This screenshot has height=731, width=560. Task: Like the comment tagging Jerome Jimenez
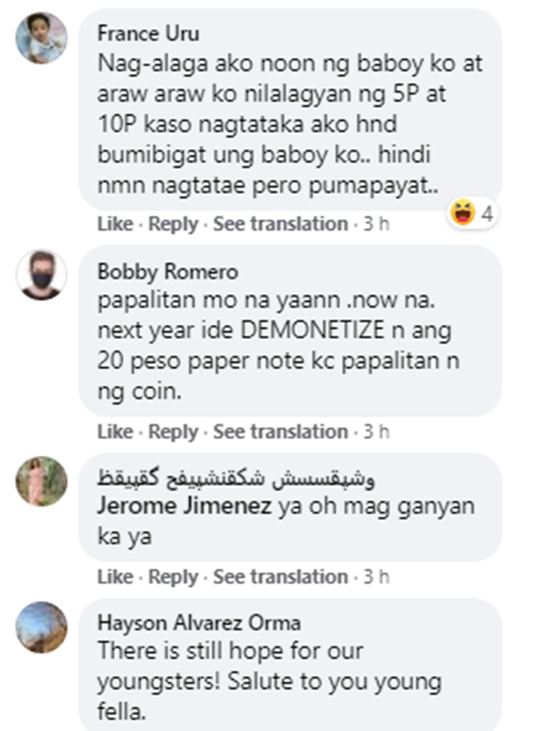click(x=115, y=577)
